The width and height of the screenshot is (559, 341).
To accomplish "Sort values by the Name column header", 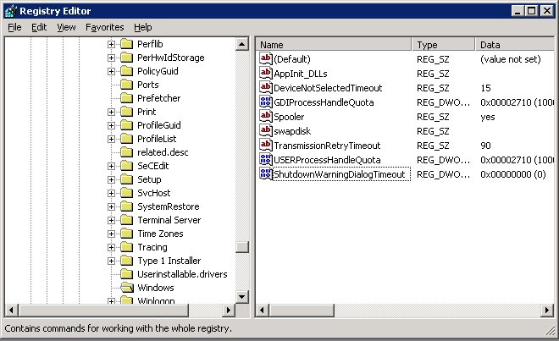I will point(334,44).
